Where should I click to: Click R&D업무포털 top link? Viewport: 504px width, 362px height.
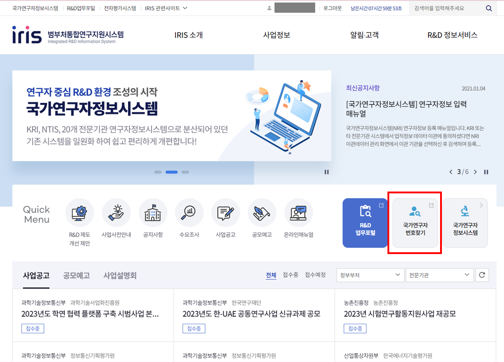point(81,8)
